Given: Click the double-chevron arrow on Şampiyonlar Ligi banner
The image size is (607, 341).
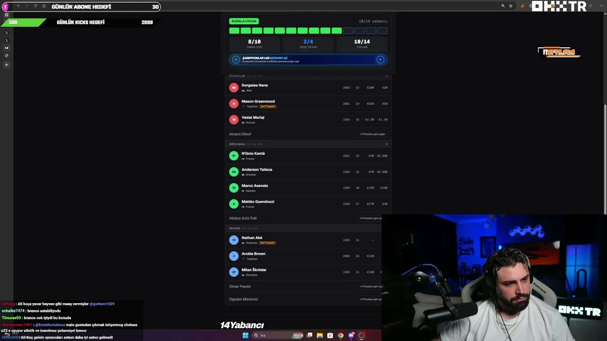Looking at the screenshot, I should coord(380,60).
